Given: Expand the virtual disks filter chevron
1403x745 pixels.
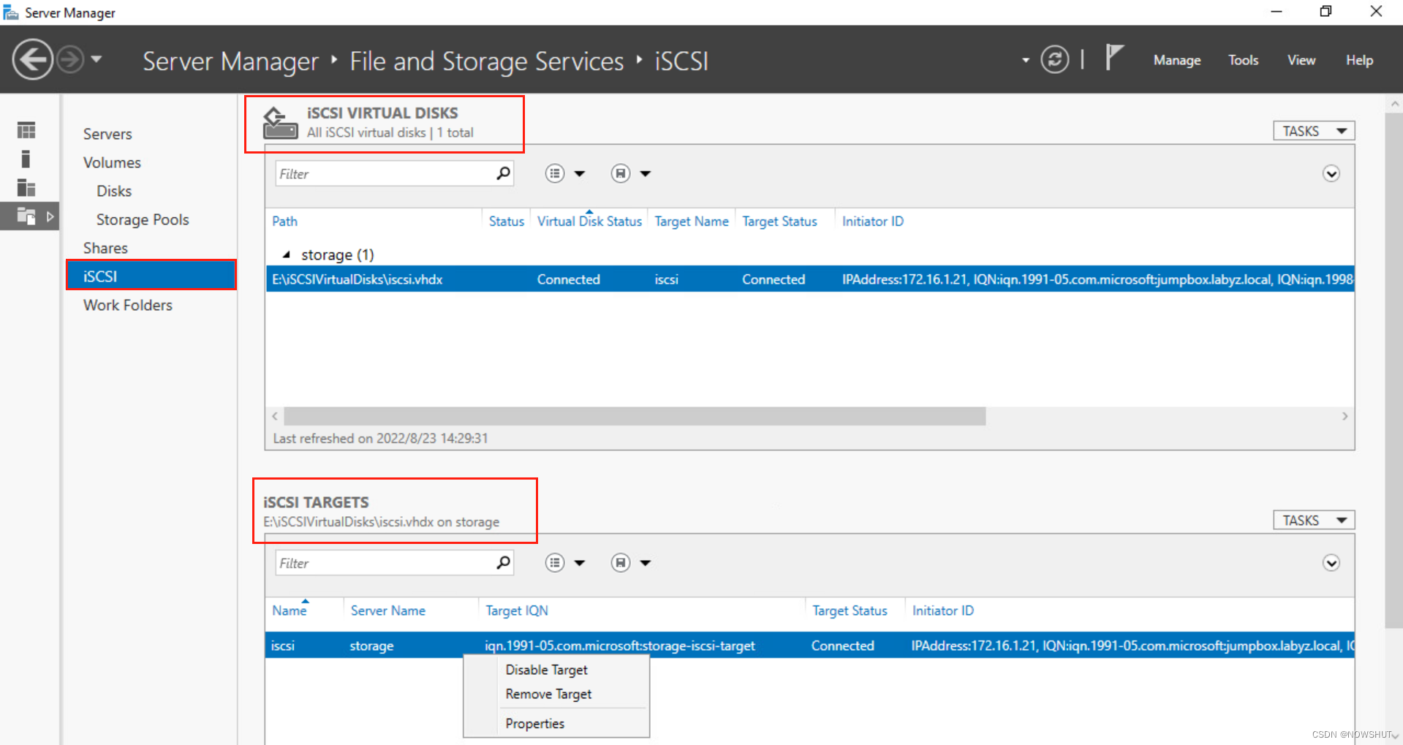Looking at the screenshot, I should 1331,174.
